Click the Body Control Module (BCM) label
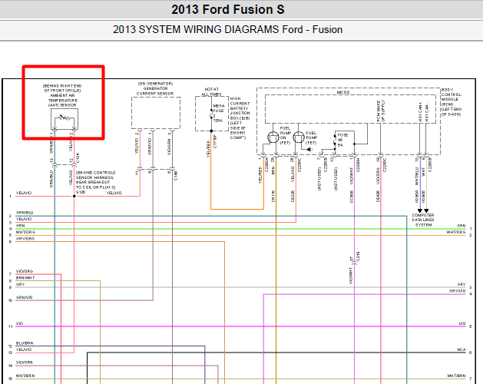The height and width of the screenshot is (384, 483). [452, 102]
